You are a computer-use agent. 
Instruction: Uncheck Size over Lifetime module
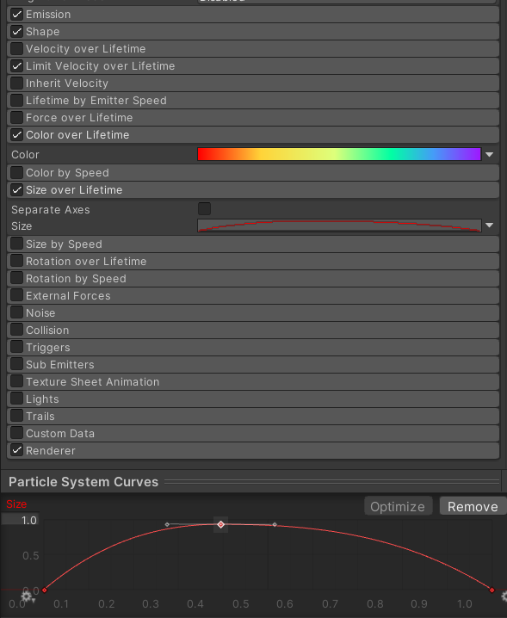point(16,190)
